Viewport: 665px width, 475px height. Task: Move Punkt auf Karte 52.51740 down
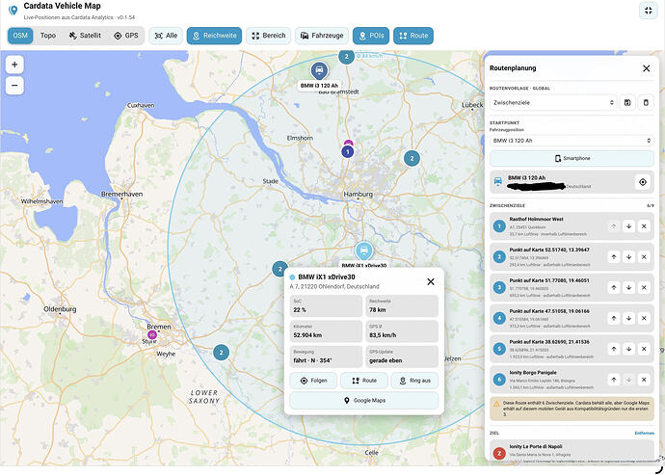[628, 257]
